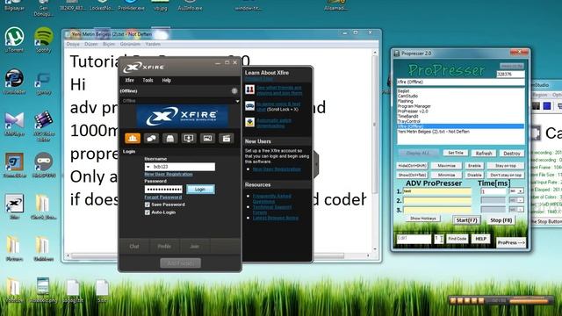Viewport: 562px width, 316px height.
Task: Open the Help menu in Xfire
Action: pos(166,80)
